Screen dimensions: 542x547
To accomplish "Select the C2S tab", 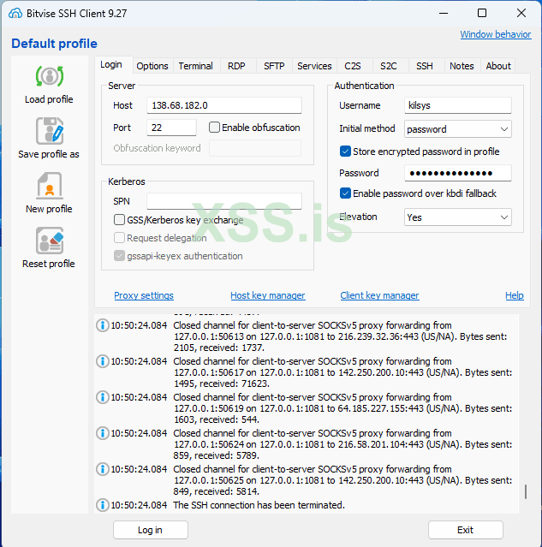I will tap(353, 66).
